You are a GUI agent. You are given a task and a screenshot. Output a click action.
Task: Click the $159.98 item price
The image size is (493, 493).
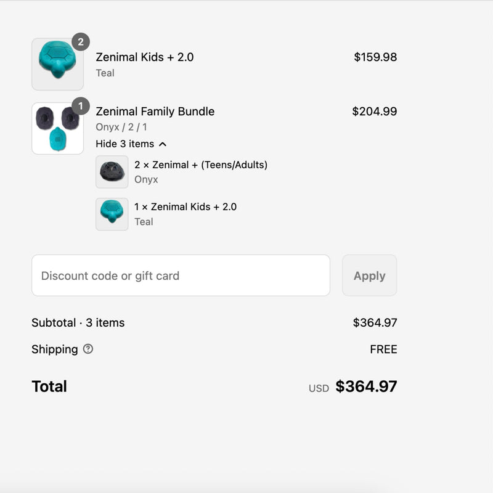point(375,57)
